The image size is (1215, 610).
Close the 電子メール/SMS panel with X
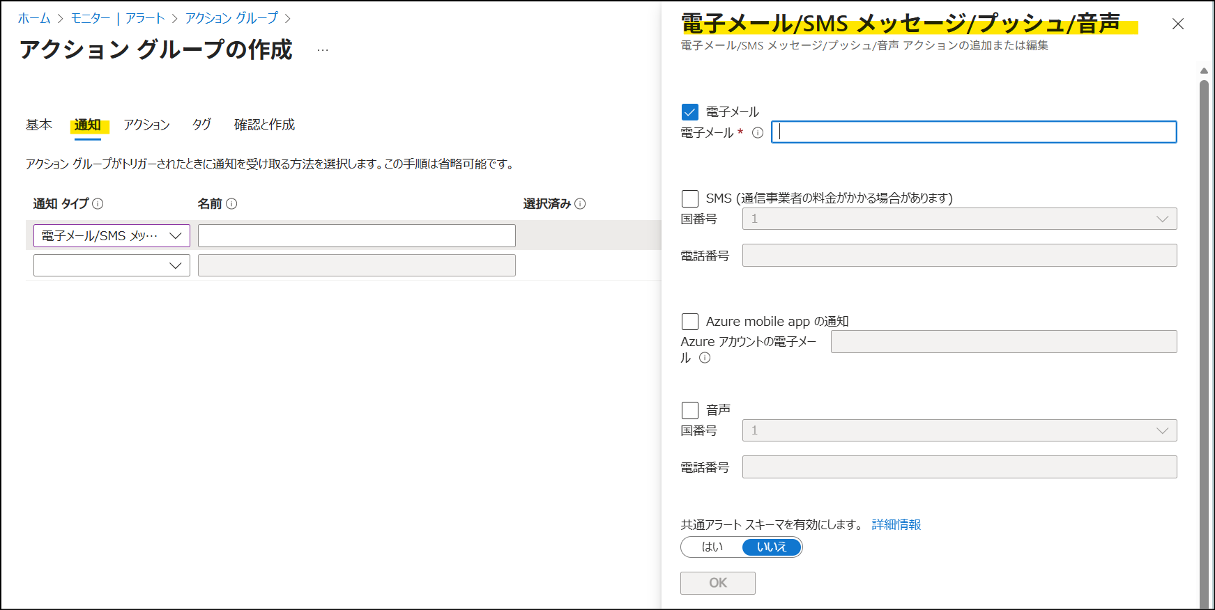[x=1178, y=24]
